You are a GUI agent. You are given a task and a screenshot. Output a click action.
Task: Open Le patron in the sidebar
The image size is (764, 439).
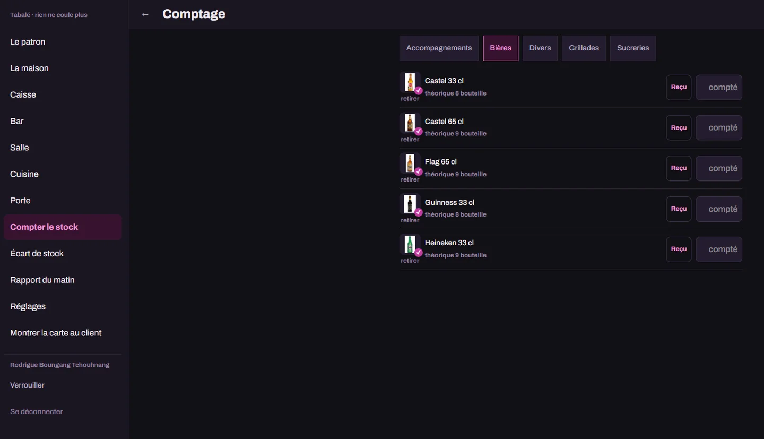pos(63,42)
